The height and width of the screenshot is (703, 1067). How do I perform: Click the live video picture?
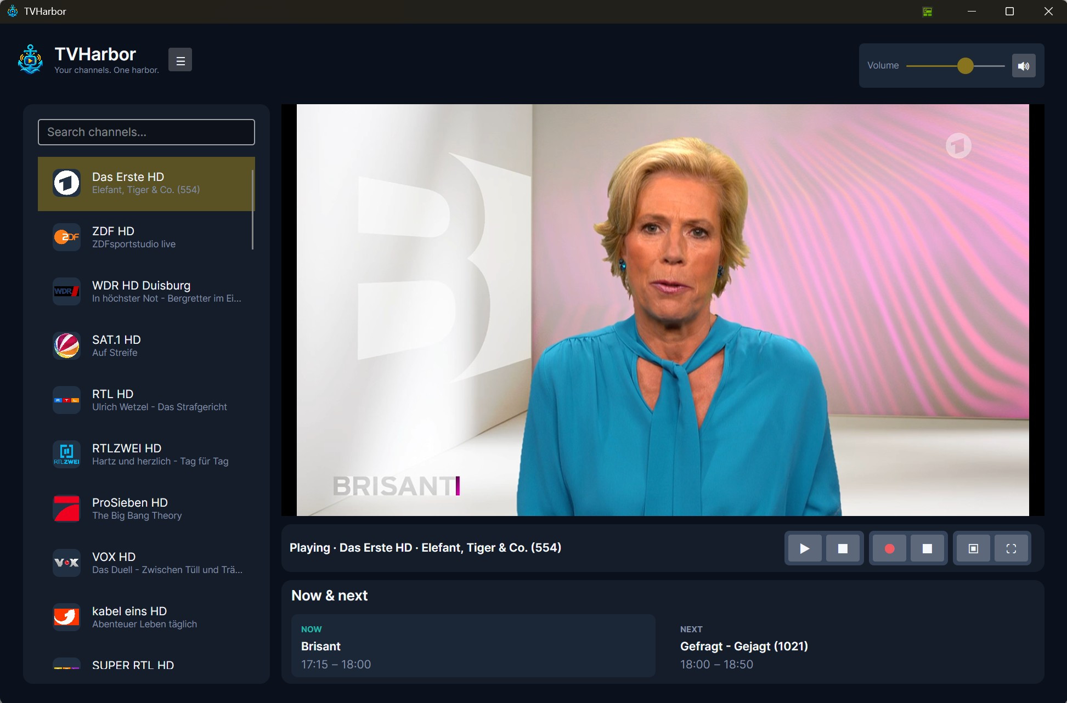(x=663, y=310)
